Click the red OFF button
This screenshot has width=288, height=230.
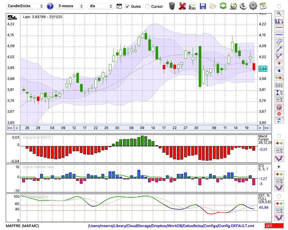pos(274,226)
